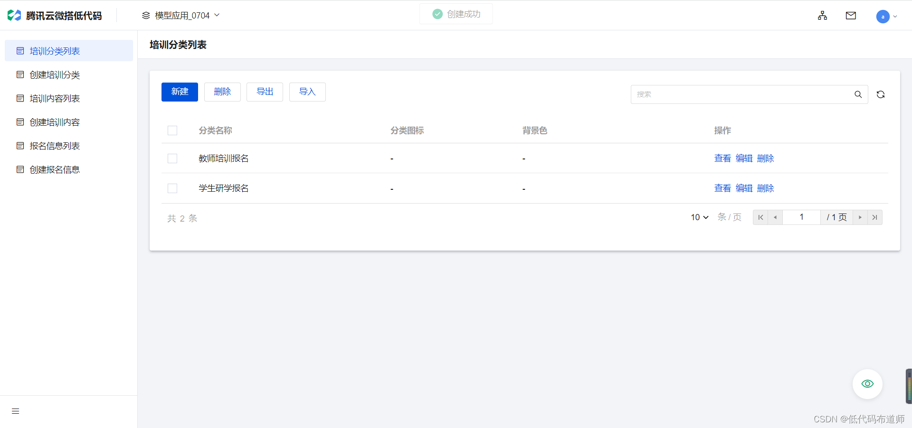The width and height of the screenshot is (912, 428).
Task: Open the mail messages icon
Action: pyautogui.click(x=851, y=16)
